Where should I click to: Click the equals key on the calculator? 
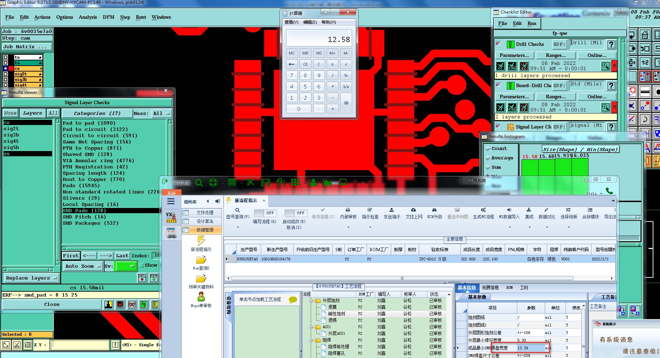pyautogui.click(x=346, y=103)
